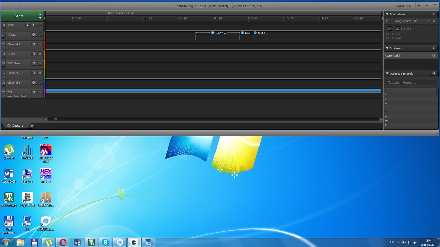Image resolution: width=440 pixels, height=247 pixels.
Task: Collapse the Annotations panel
Action: tap(387, 14)
